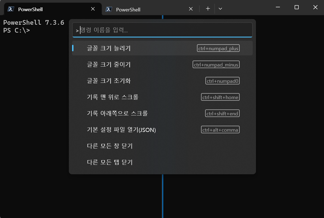Select the 기록 맨 위로 스크롤 command

(162, 97)
